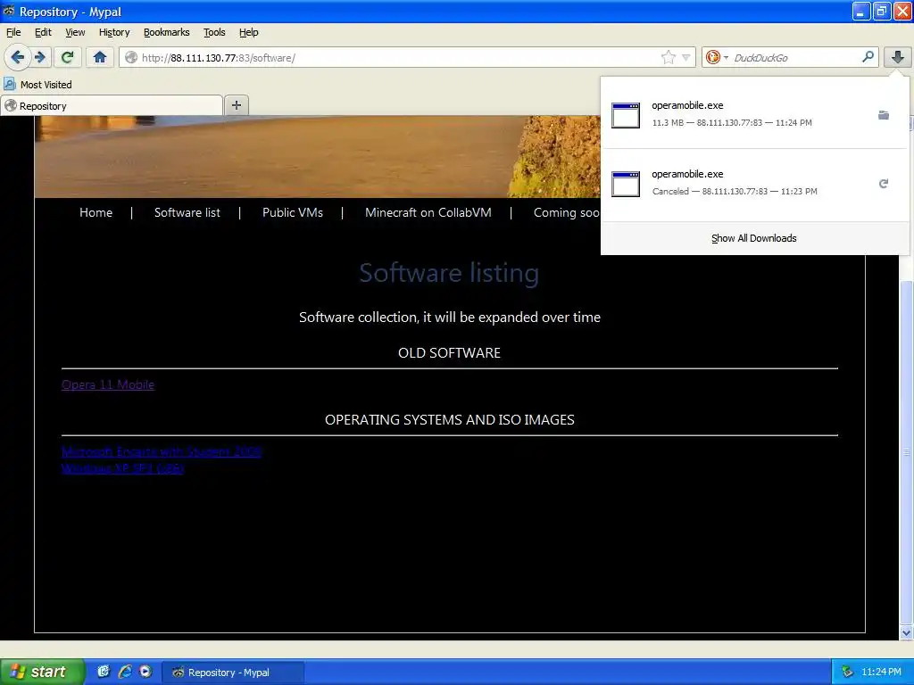The height and width of the screenshot is (685, 914).
Task: Click the Software listing page title
Action: [449, 273]
